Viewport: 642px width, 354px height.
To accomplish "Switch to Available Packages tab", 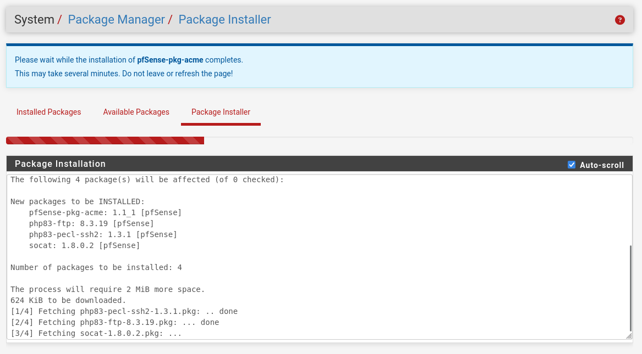I will 136,112.
